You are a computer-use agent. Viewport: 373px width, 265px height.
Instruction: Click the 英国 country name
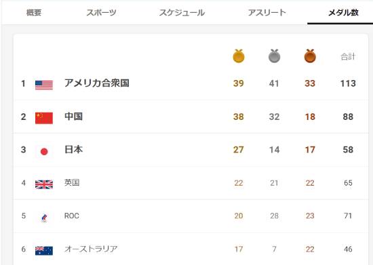72,182
